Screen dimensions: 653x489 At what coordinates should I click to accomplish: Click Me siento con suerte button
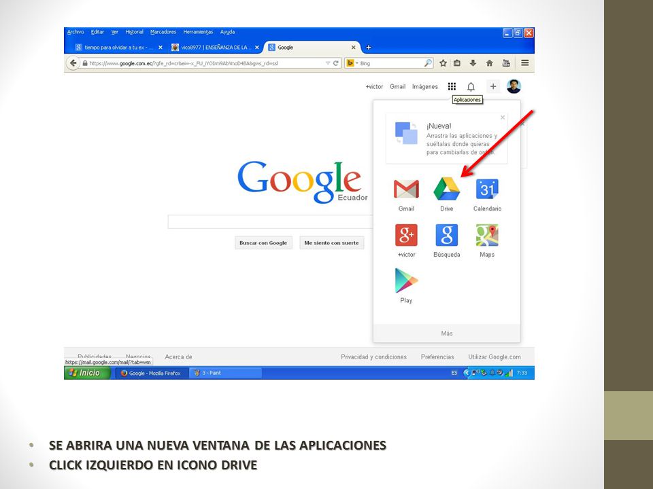tap(331, 243)
